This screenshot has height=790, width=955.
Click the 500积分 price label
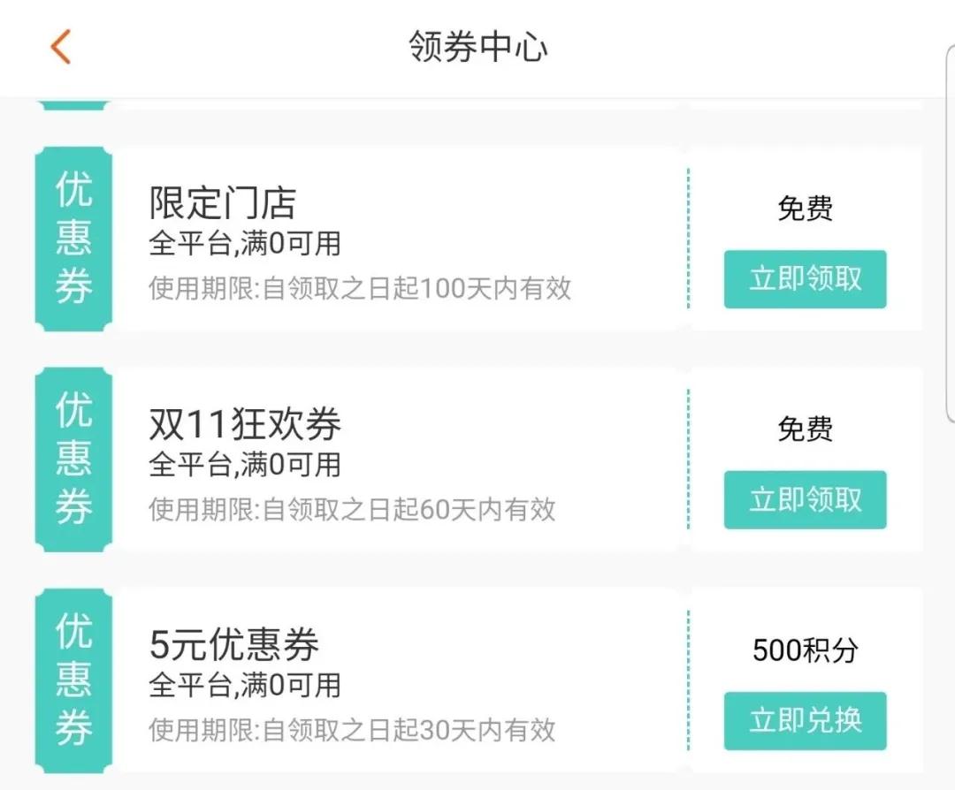click(805, 651)
